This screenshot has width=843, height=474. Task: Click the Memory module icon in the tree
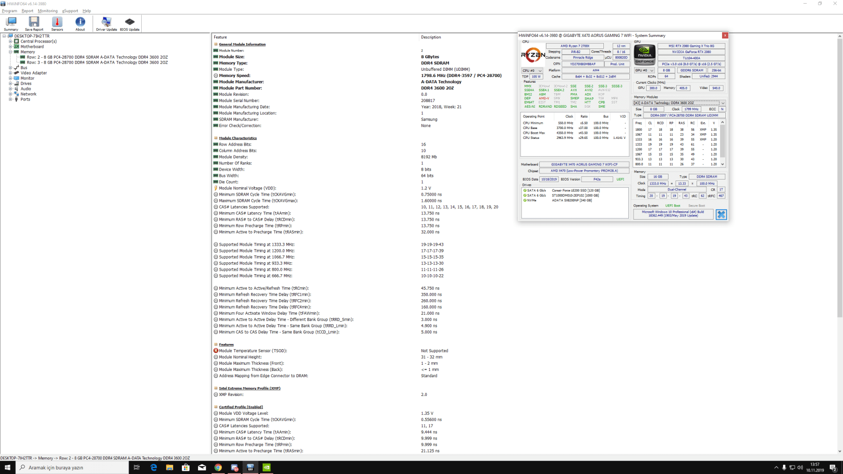point(17,52)
